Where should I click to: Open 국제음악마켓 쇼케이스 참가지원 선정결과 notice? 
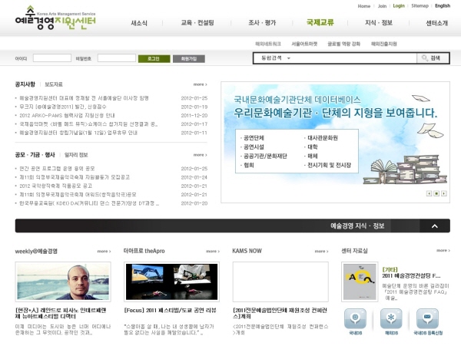[x=88, y=124]
